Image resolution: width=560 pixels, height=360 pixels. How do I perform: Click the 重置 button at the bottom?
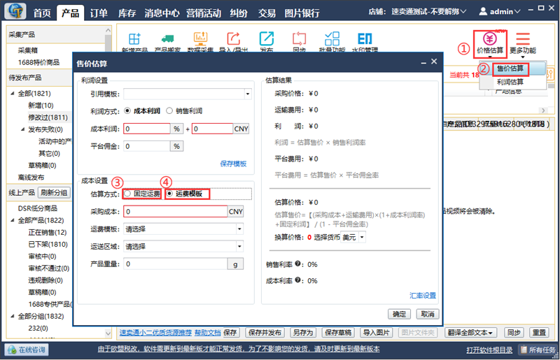539,333
